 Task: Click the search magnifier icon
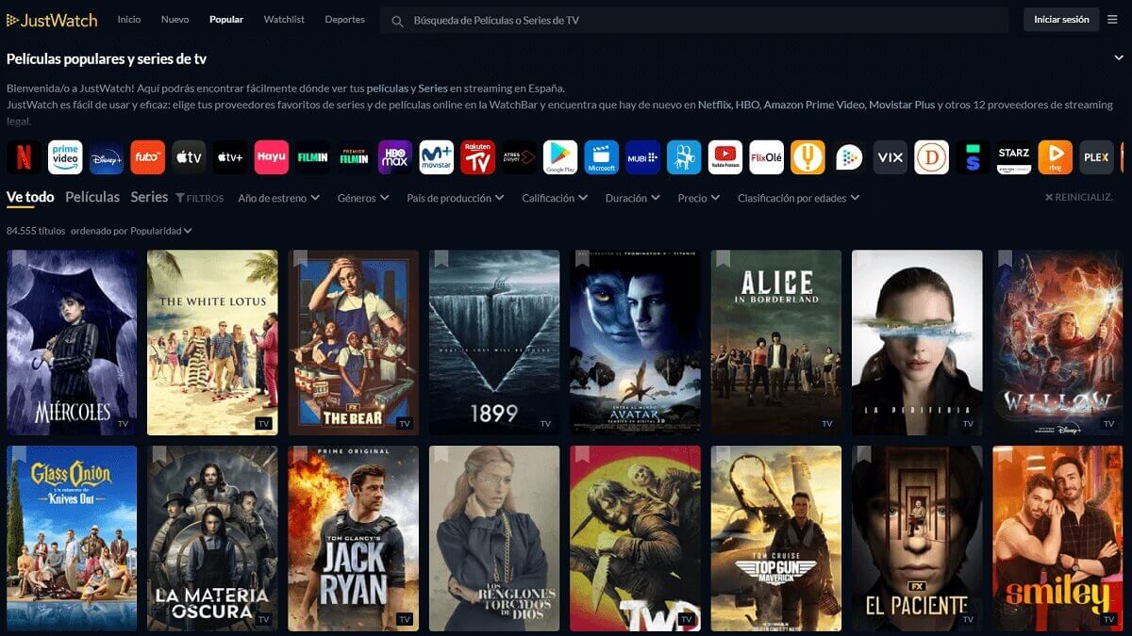(x=397, y=21)
